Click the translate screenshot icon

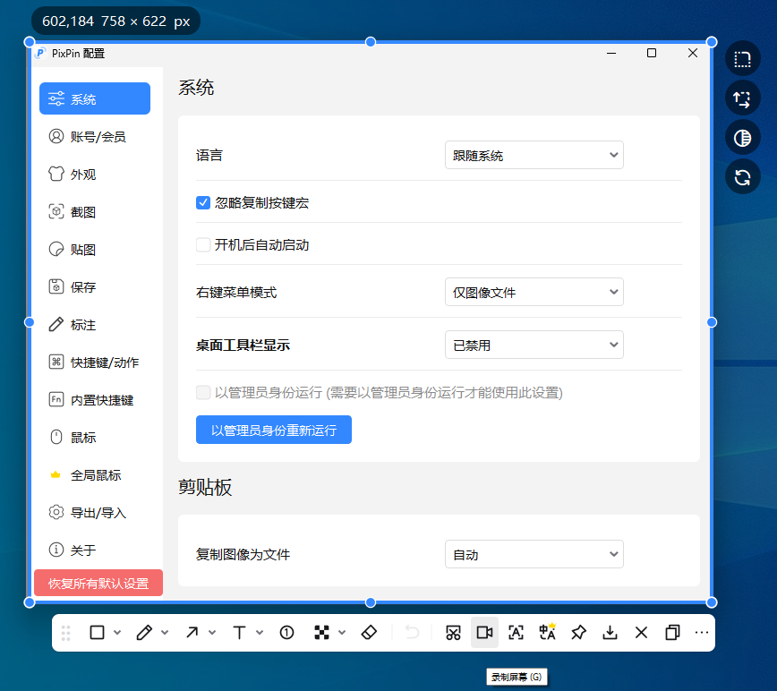tap(548, 633)
